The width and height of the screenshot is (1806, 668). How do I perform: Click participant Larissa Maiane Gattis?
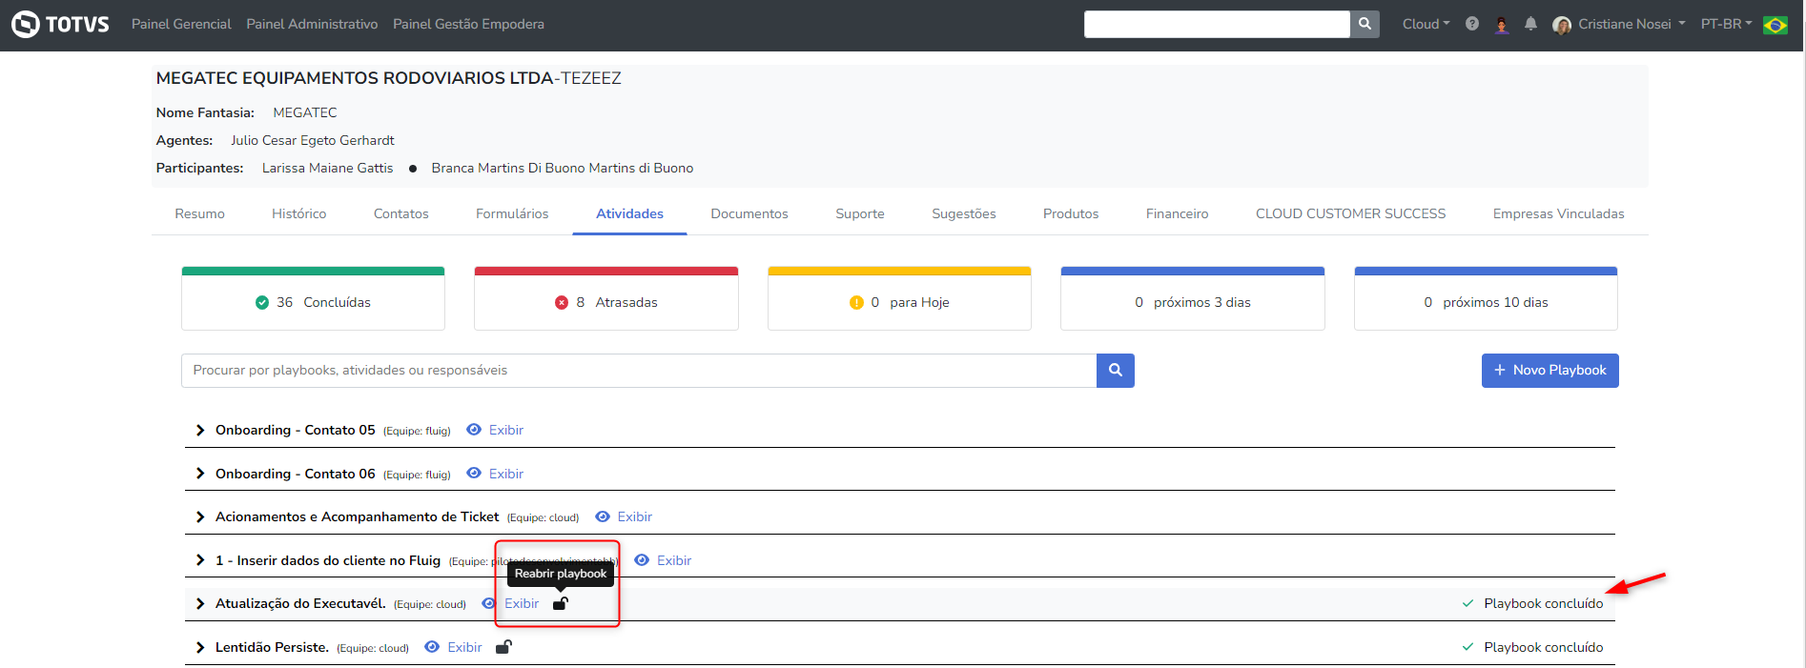[x=327, y=168]
